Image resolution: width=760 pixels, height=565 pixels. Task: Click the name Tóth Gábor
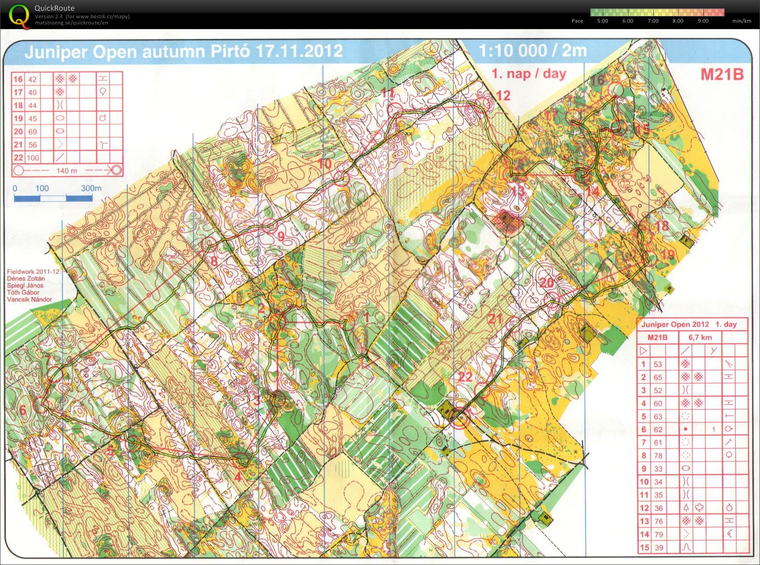tap(23, 292)
